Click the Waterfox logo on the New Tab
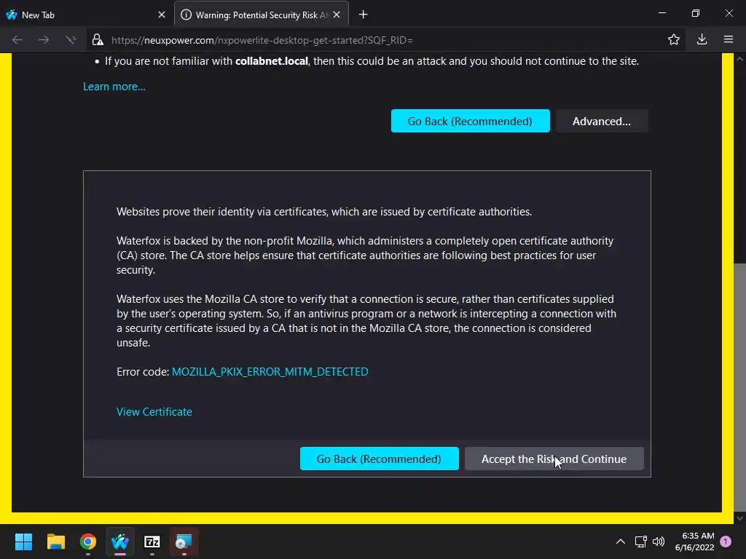 click(x=12, y=15)
